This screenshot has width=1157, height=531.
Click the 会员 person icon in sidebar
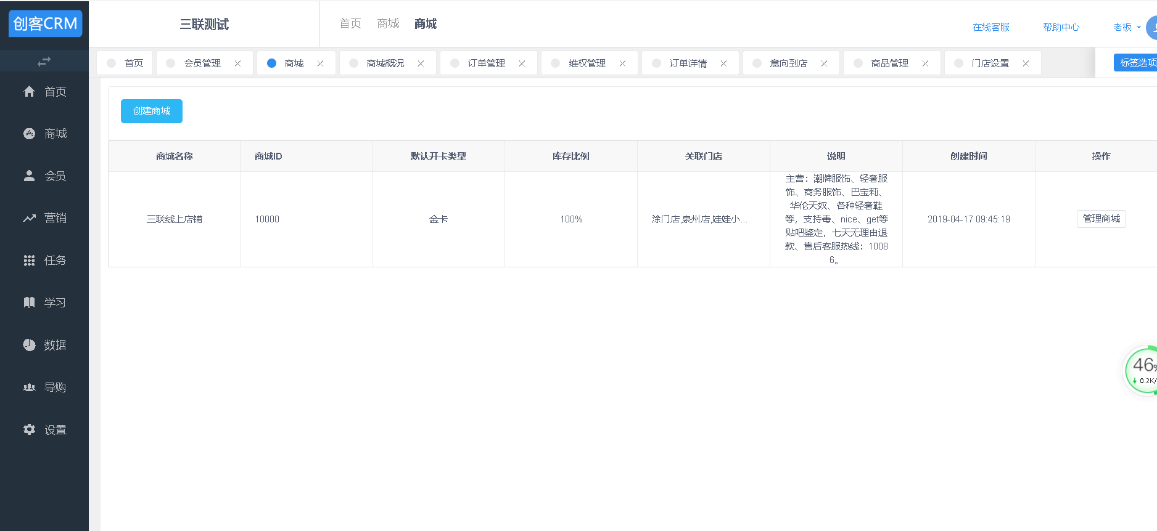pyautogui.click(x=29, y=176)
